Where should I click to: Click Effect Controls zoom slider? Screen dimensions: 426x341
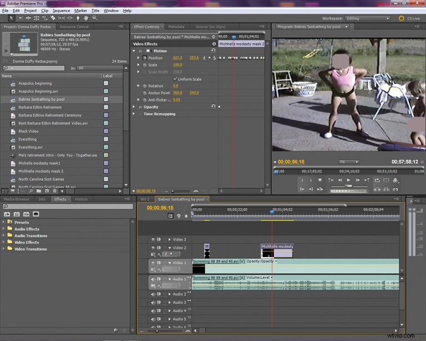point(173,191)
